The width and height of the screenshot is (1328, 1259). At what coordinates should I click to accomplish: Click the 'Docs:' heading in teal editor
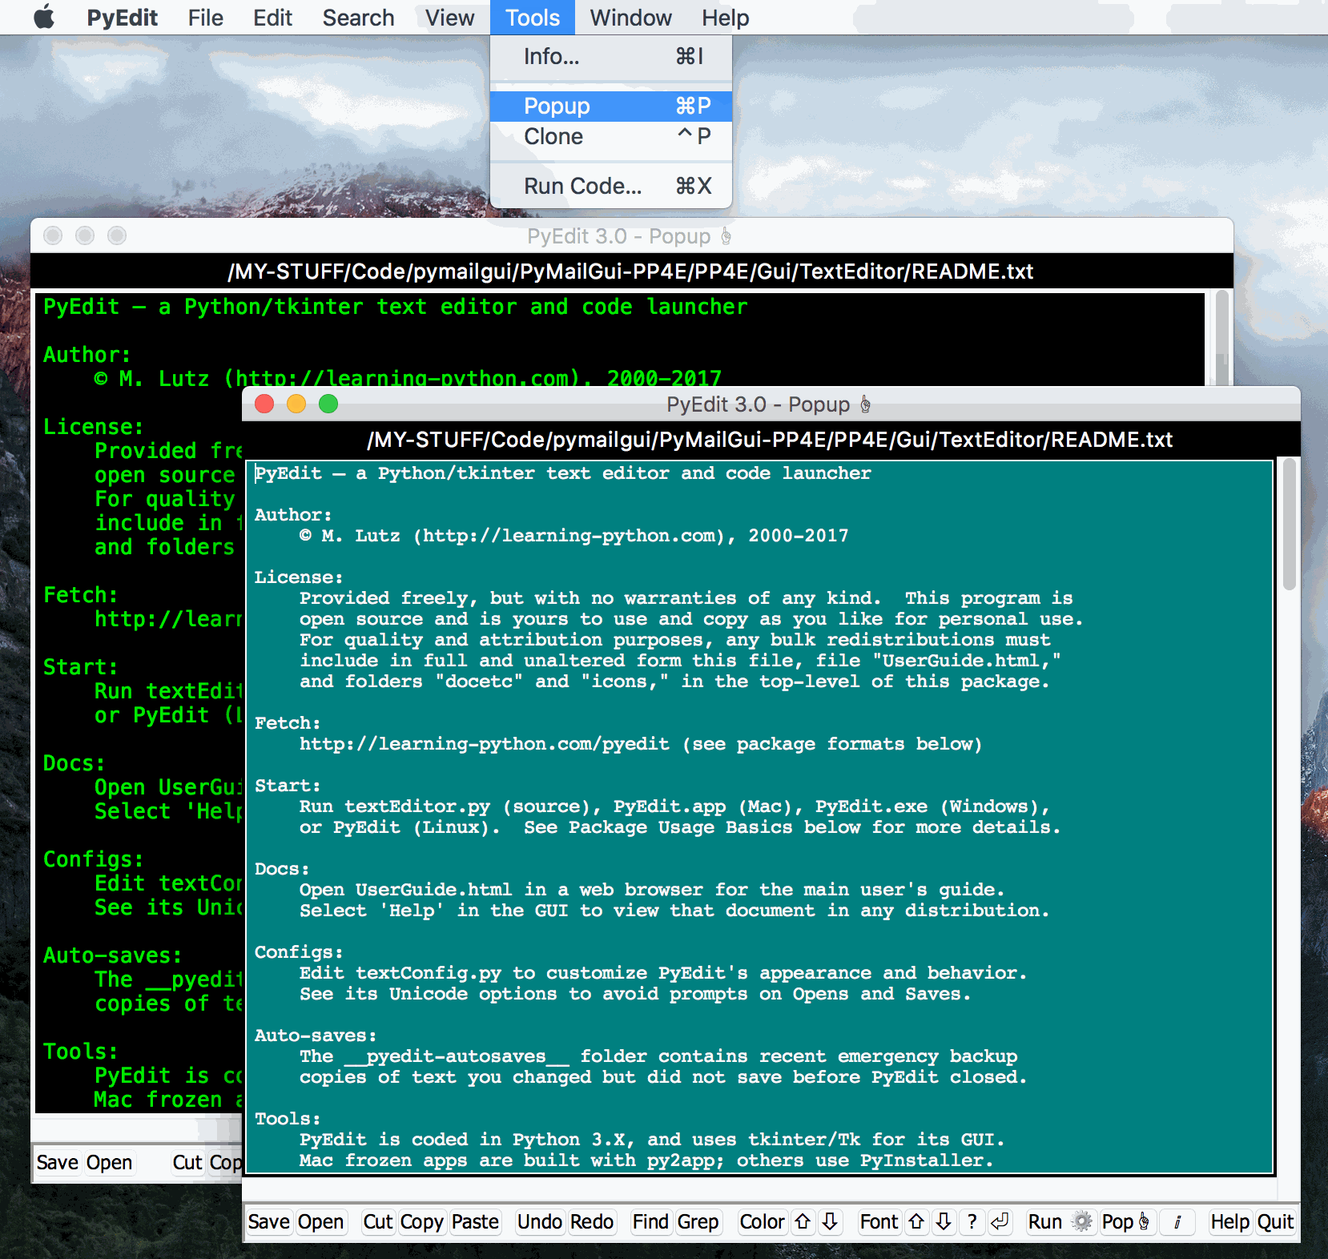pyautogui.click(x=282, y=869)
